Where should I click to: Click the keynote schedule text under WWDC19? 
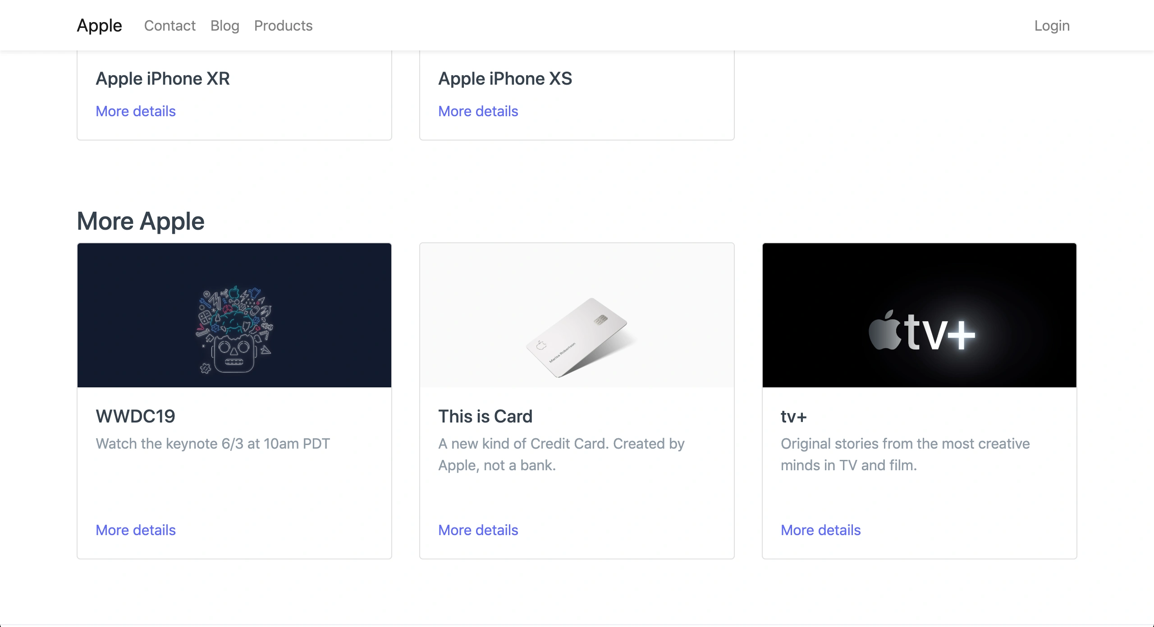point(213,443)
